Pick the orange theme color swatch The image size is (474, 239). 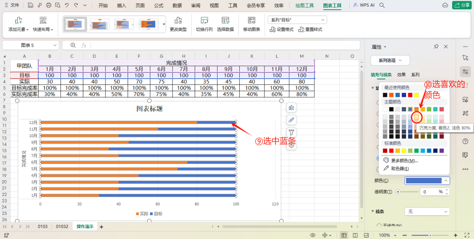[x=417, y=109]
